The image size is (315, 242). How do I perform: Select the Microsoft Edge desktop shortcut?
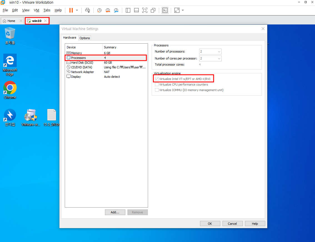(10, 65)
